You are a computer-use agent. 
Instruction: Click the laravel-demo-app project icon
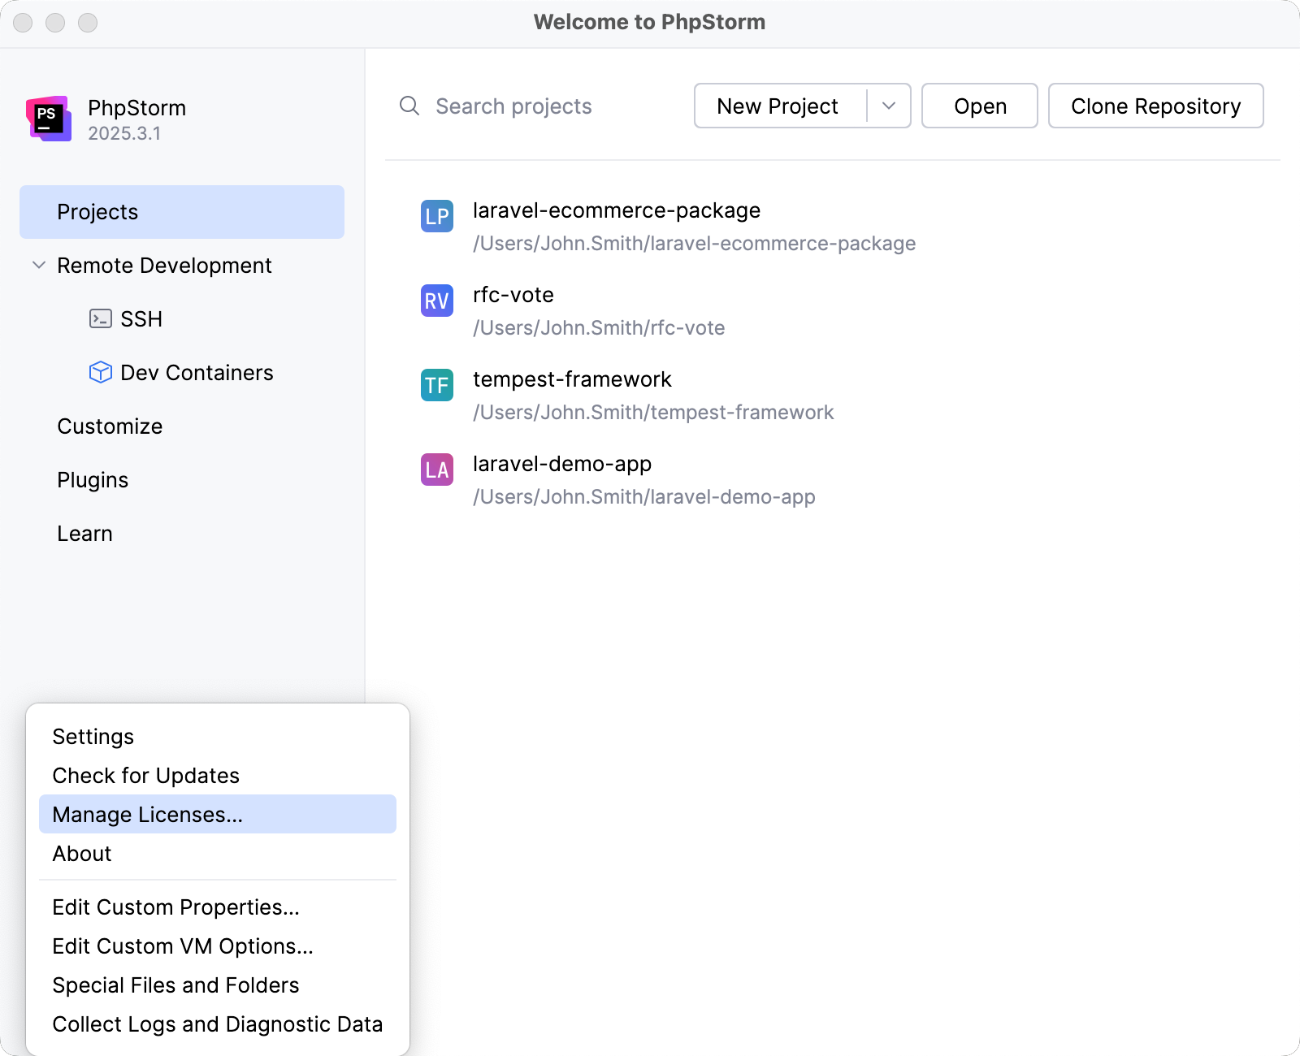(436, 470)
